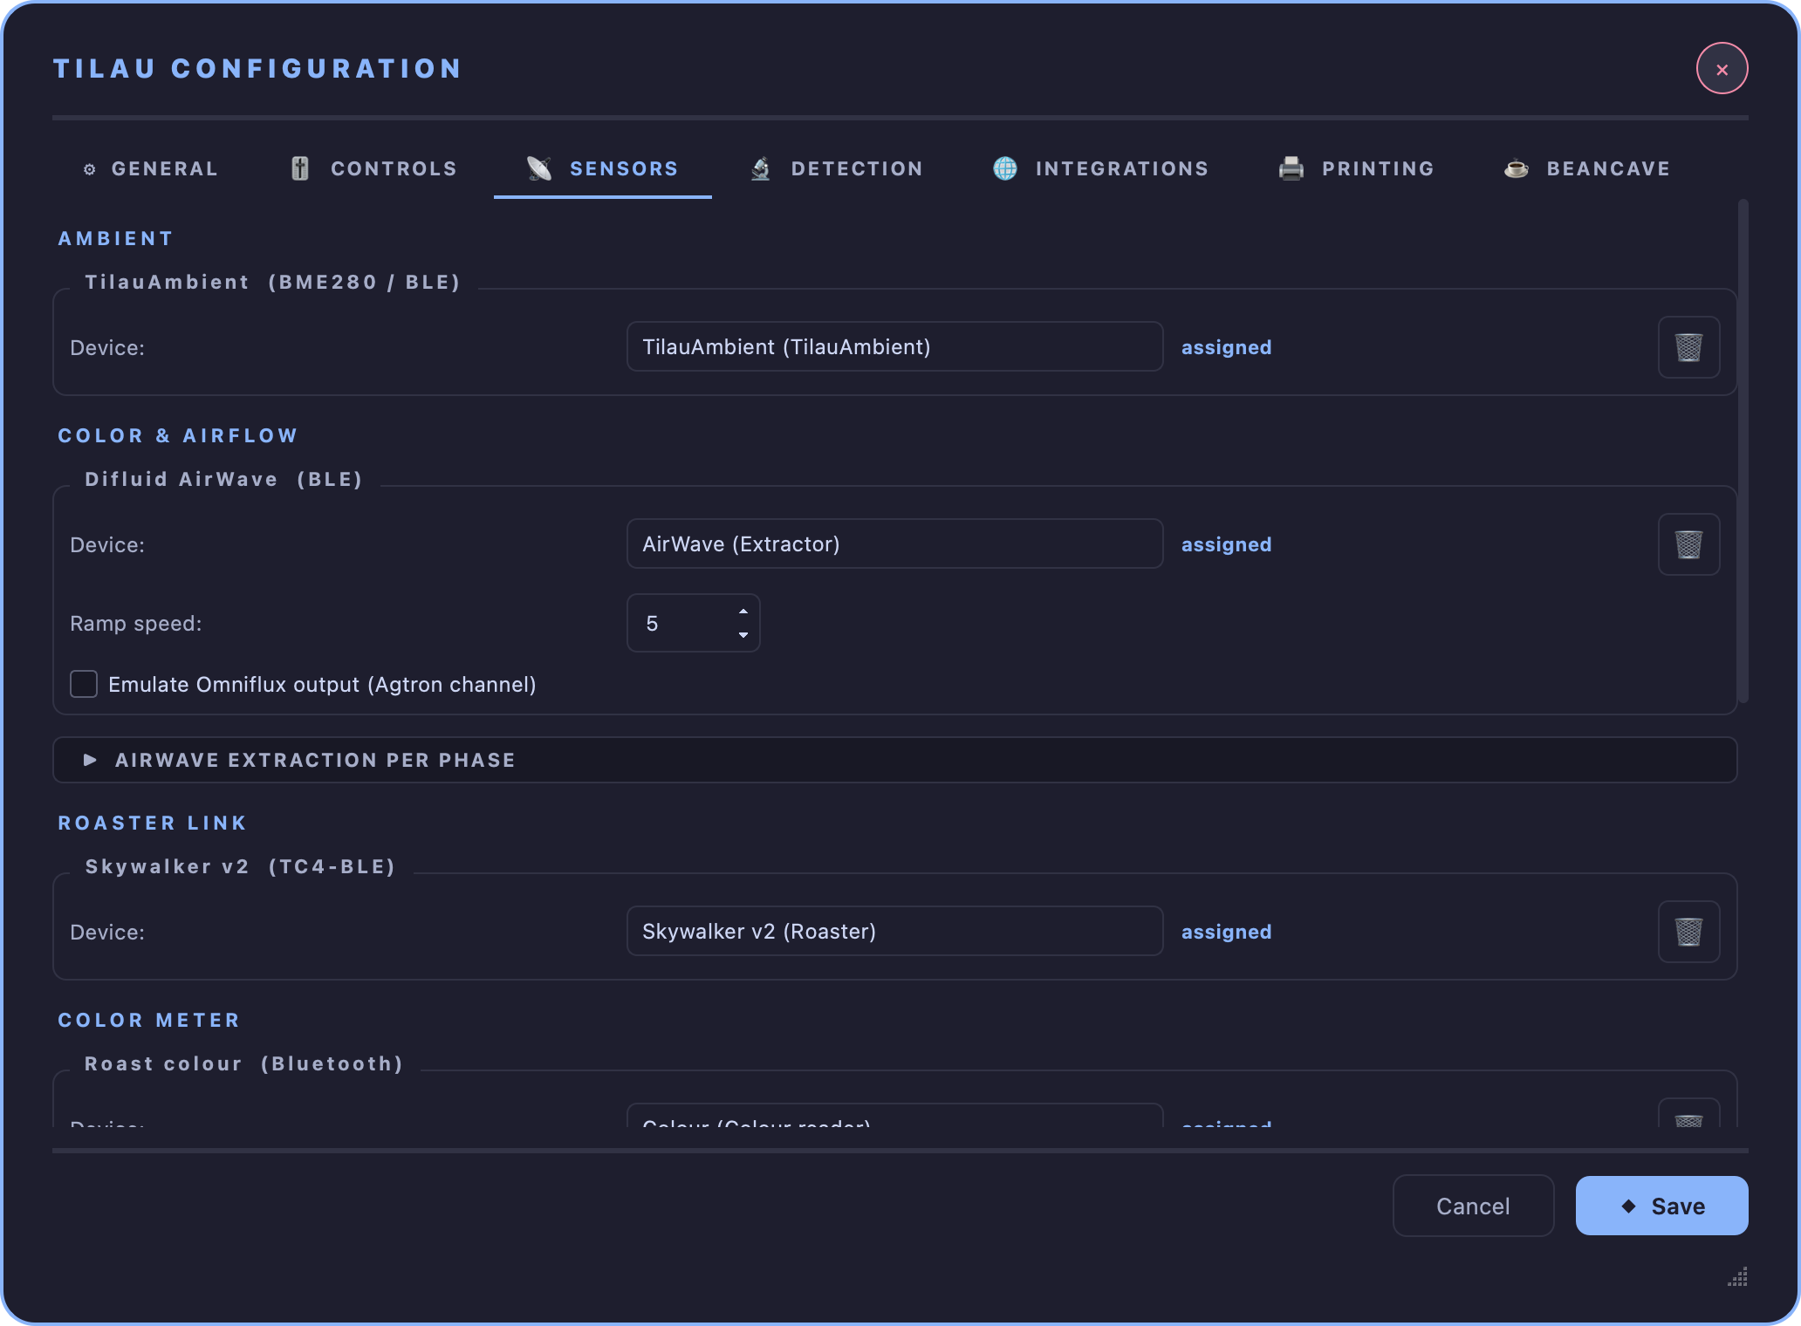The image size is (1801, 1326).
Task: Click the 'Ramp speed:' label
Action: tap(135, 624)
